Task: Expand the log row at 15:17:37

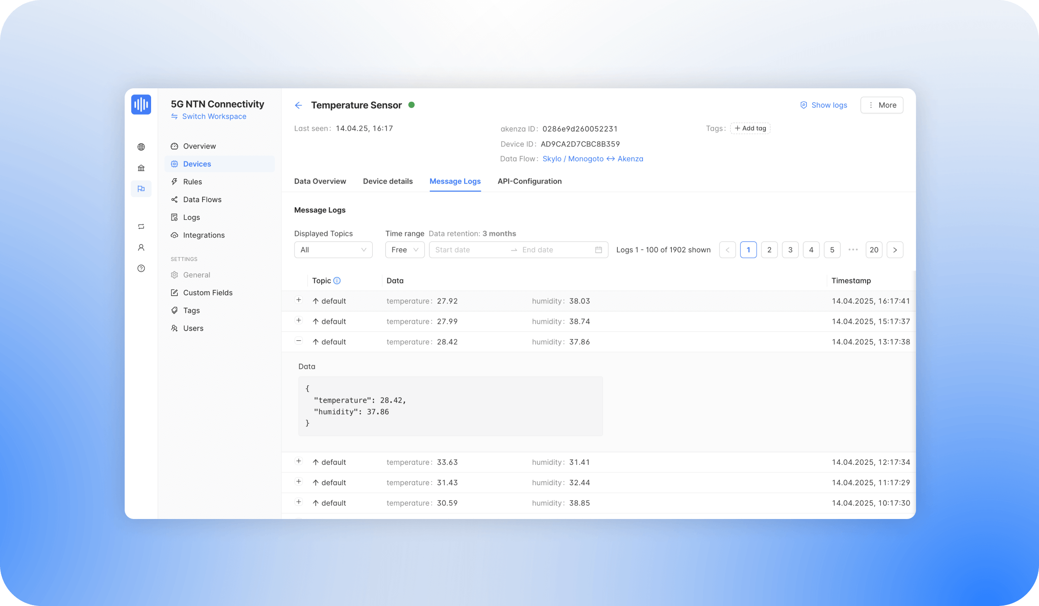Action: click(299, 320)
